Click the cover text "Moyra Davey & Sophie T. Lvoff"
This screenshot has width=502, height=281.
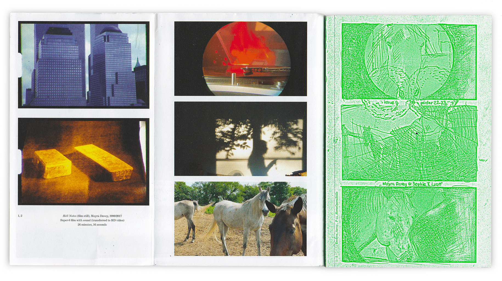click(x=412, y=184)
